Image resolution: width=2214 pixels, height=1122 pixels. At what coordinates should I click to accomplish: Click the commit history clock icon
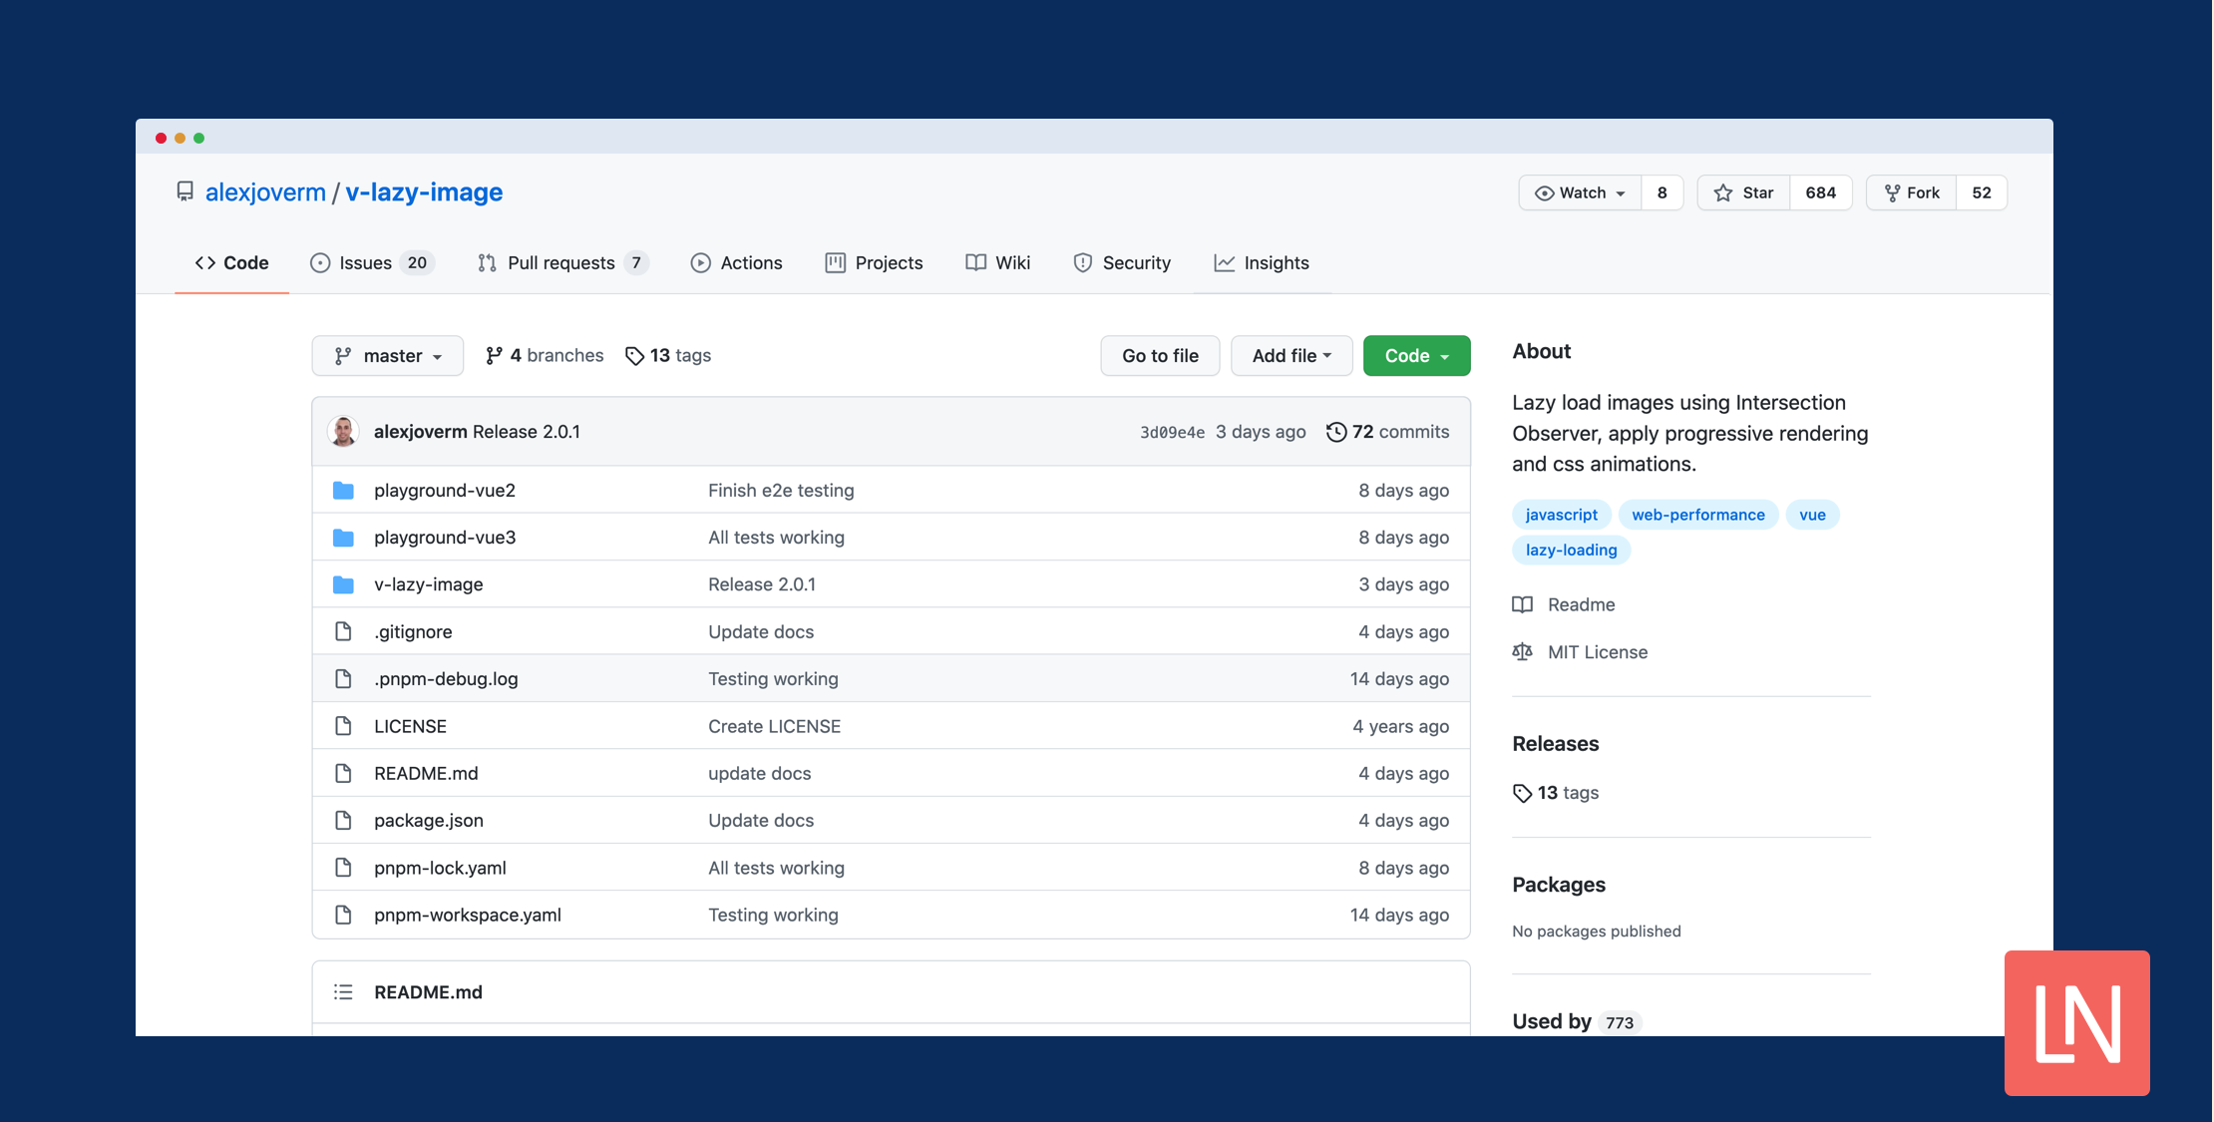tap(1335, 432)
